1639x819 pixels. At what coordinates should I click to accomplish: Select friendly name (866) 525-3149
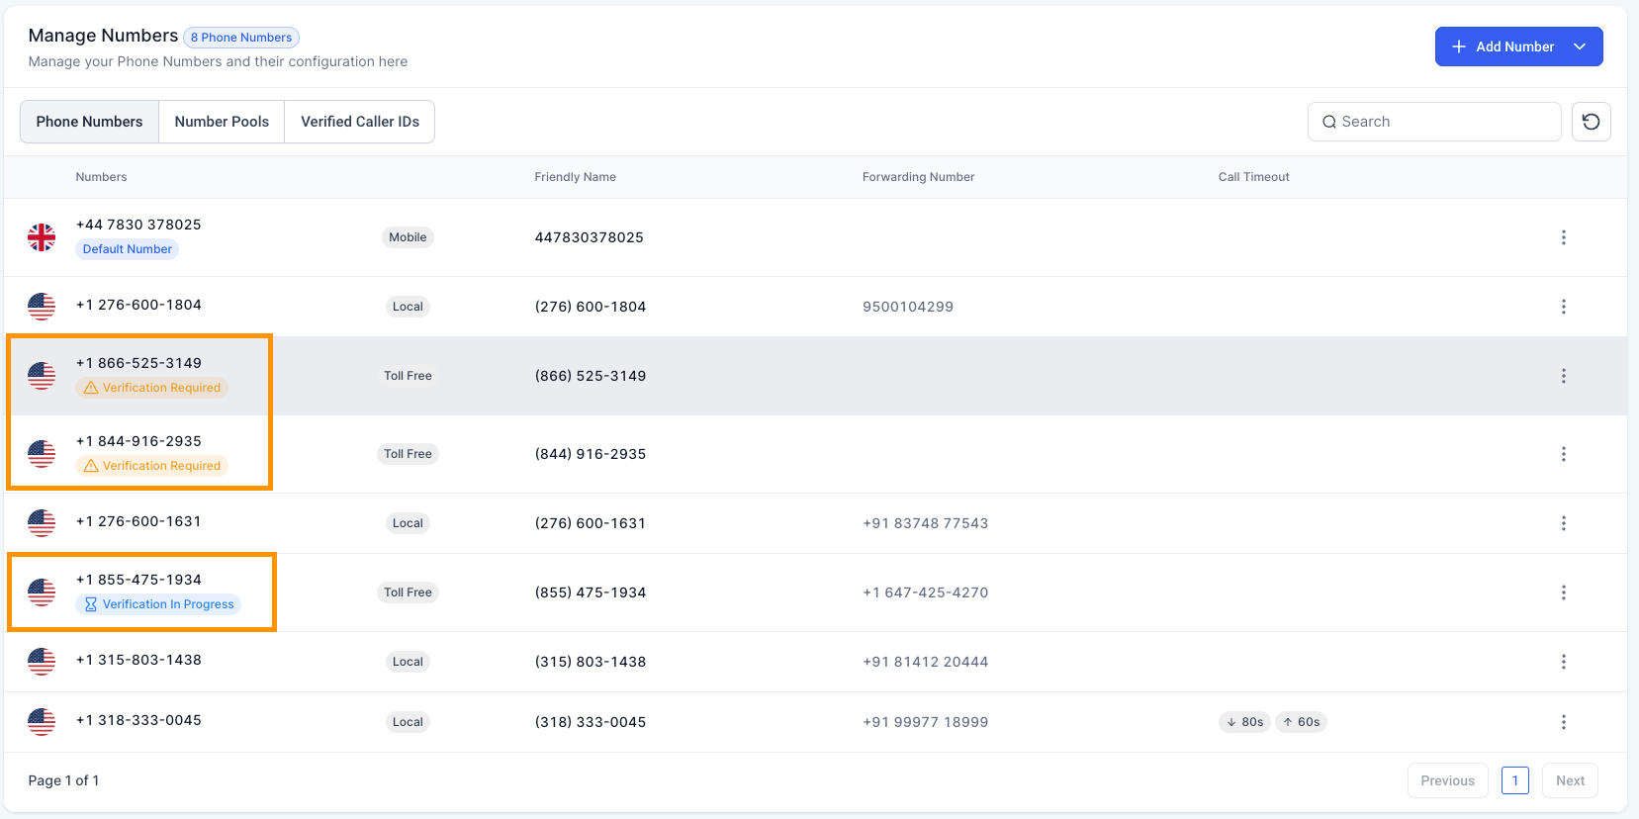(x=590, y=376)
